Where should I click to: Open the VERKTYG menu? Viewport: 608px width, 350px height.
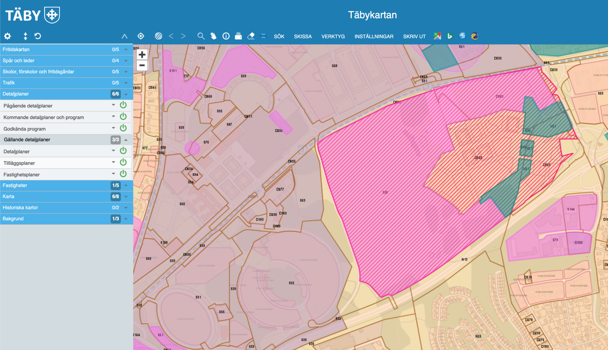pyautogui.click(x=333, y=37)
